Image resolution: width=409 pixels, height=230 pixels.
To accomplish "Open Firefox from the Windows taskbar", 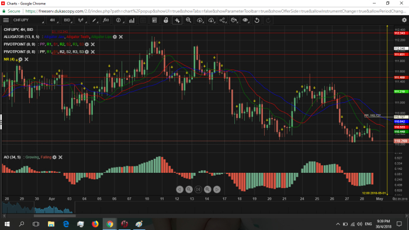I will pos(95,224).
